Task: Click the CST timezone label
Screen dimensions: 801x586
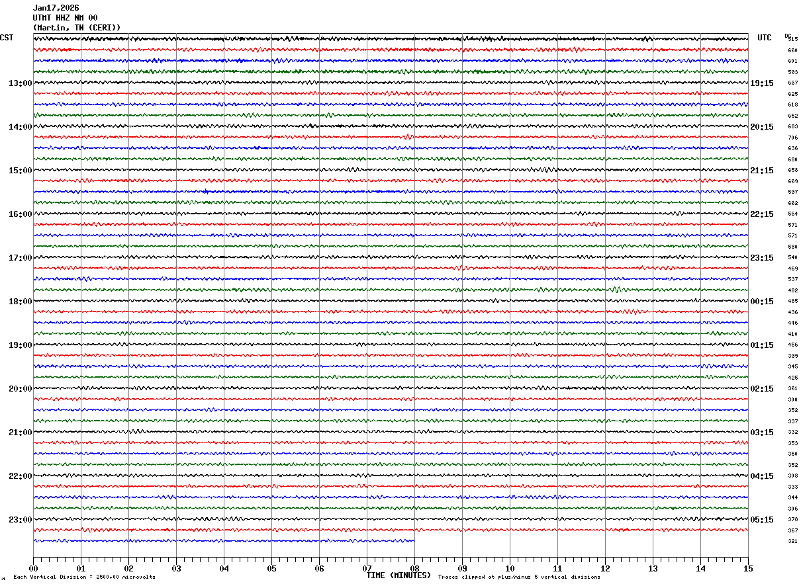Action: 7,38
